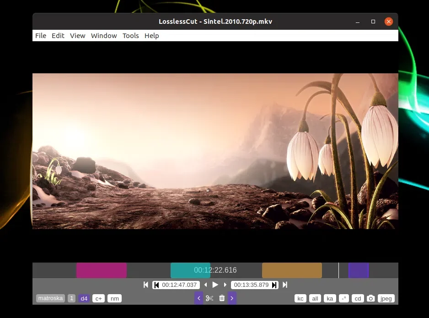Delete the segment with the trash icon
Screen dimensions: 429x318
(222, 298)
